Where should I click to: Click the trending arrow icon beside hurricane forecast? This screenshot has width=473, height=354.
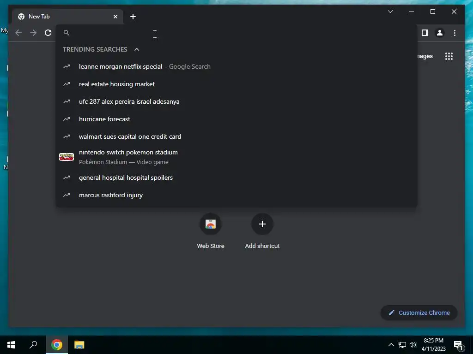67,119
